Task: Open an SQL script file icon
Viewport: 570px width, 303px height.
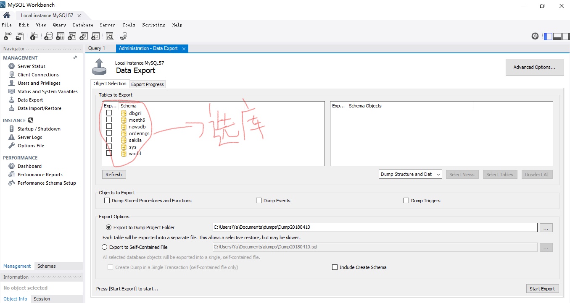Action: click(20, 36)
